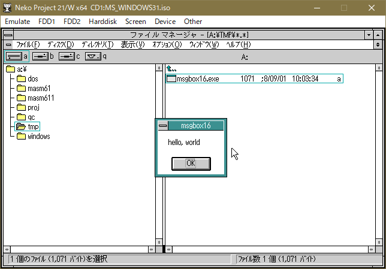This screenshot has width=386, height=269.
Task: Go up to parent directory entry
Action: pyautogui.click(x=171, y=69)
